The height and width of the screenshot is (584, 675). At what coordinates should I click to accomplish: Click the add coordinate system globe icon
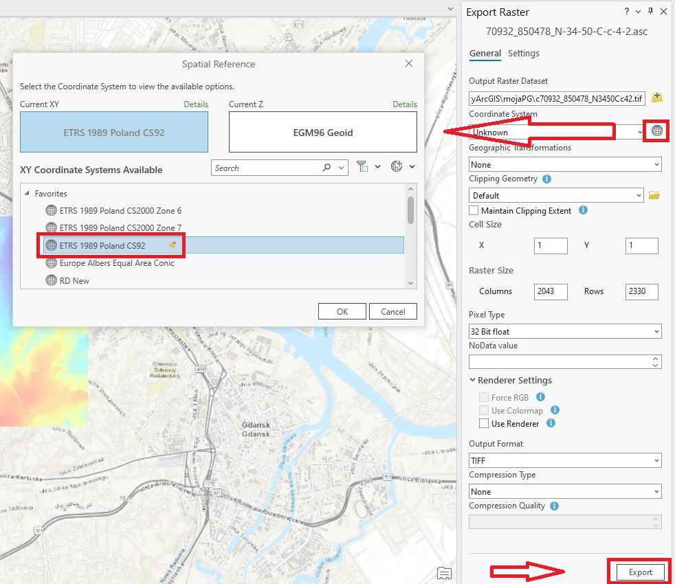397,167
